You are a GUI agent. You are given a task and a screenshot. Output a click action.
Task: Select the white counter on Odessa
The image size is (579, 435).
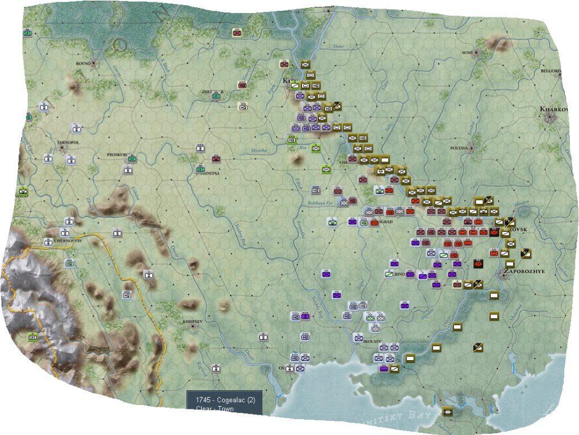tap(290, 368)
